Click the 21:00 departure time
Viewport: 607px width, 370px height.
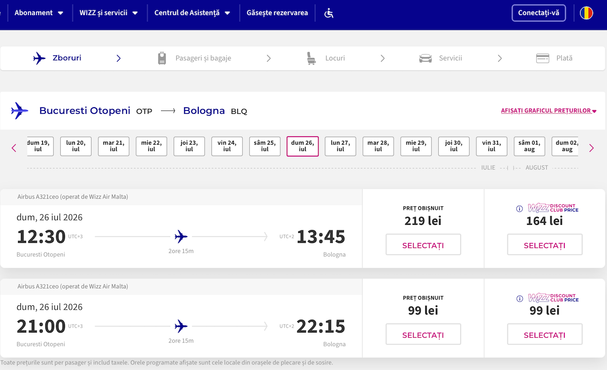41,326
